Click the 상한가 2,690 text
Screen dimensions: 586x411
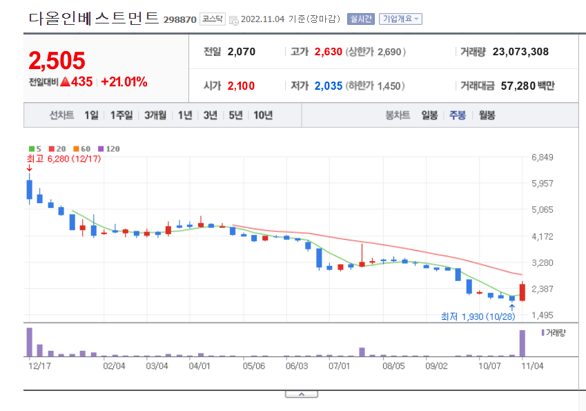point(375,52)
